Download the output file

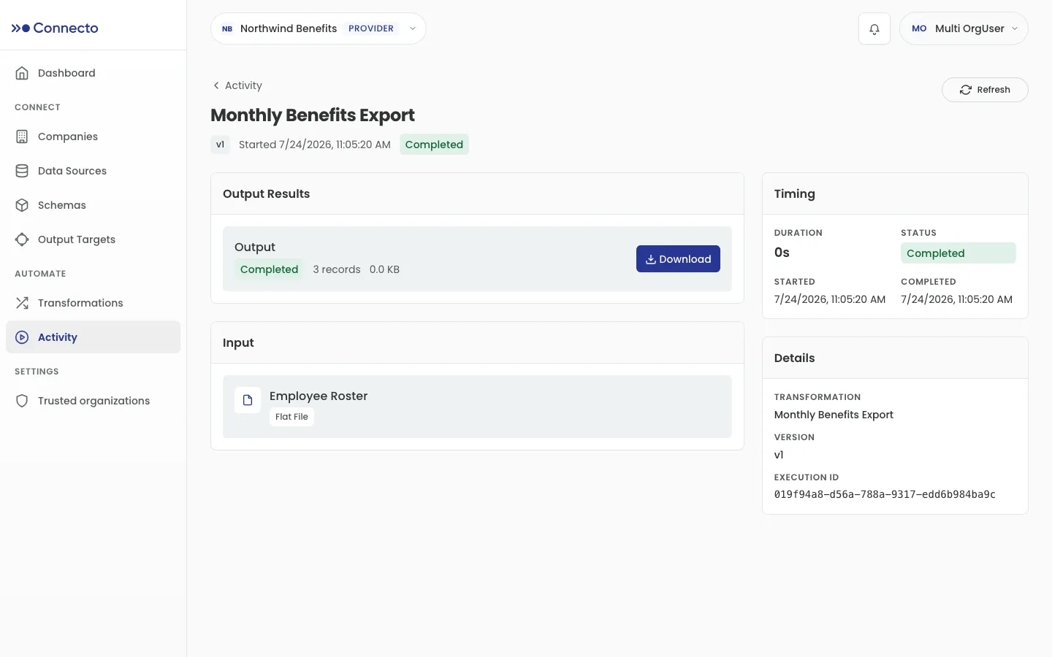pyautogui.click(x=678, y=259)
